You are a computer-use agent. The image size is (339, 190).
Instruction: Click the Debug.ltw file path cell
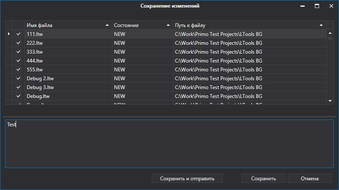pyautogui.click(x=249, y=96)
